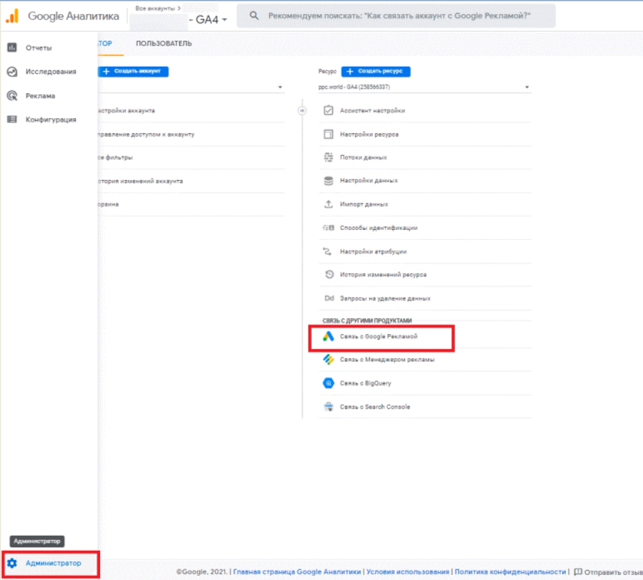Open Исследования in the sidebar

click(x=51, y=72)
